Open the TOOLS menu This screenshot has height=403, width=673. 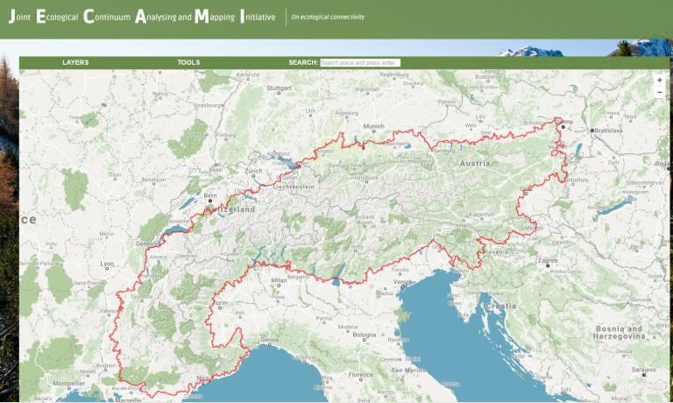[188, 63]
